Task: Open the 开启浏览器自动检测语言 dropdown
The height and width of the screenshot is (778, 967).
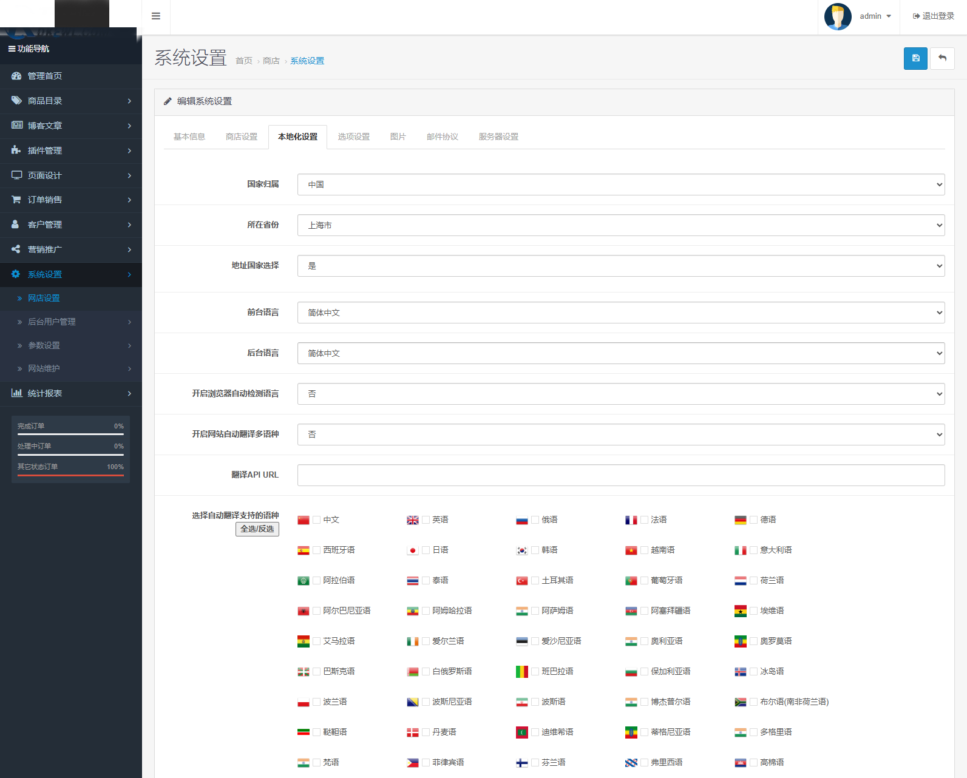Action: [x=620, y=394]
